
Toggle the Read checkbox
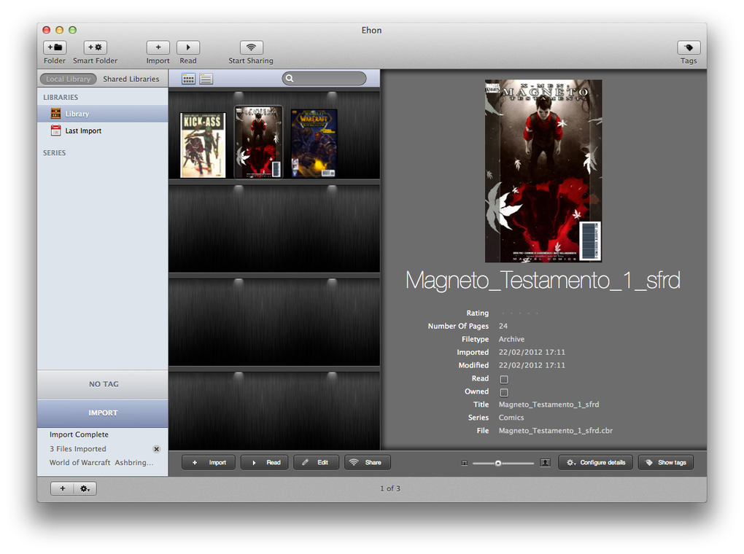[504, 379]
